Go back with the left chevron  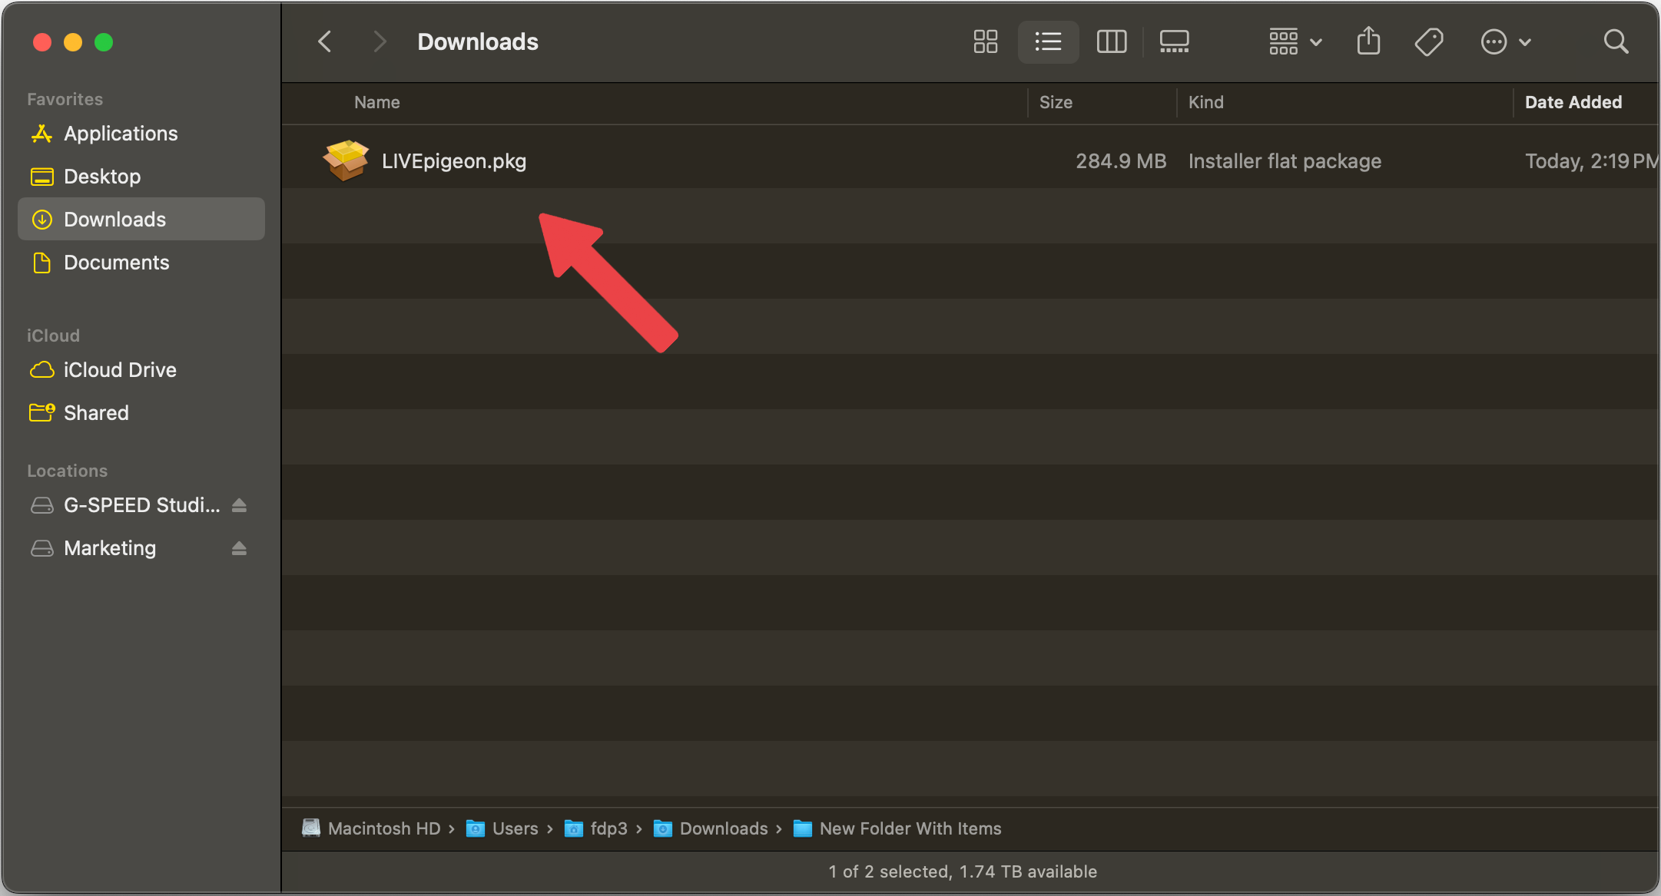[325, 41]
